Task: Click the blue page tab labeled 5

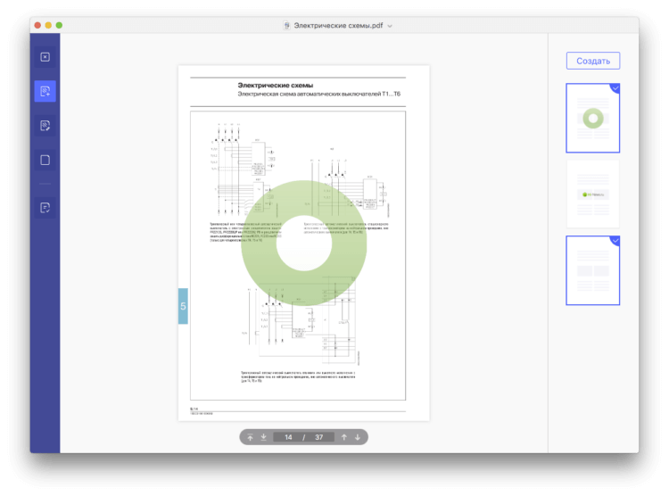Action: [183, 306]
